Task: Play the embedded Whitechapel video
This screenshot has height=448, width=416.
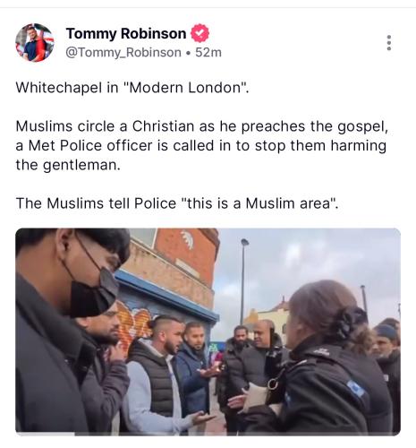Action: coord(208,332)
